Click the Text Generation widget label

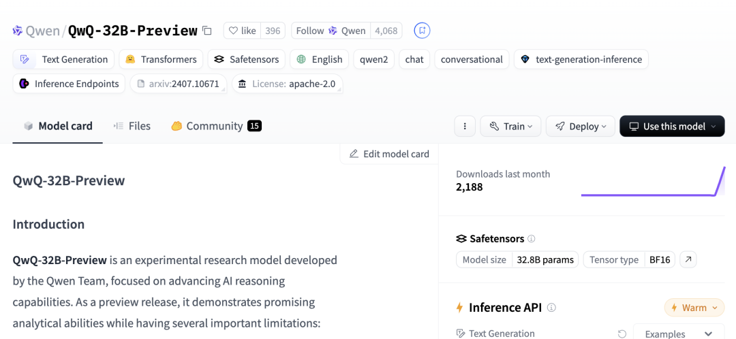[x=502, y=334]
